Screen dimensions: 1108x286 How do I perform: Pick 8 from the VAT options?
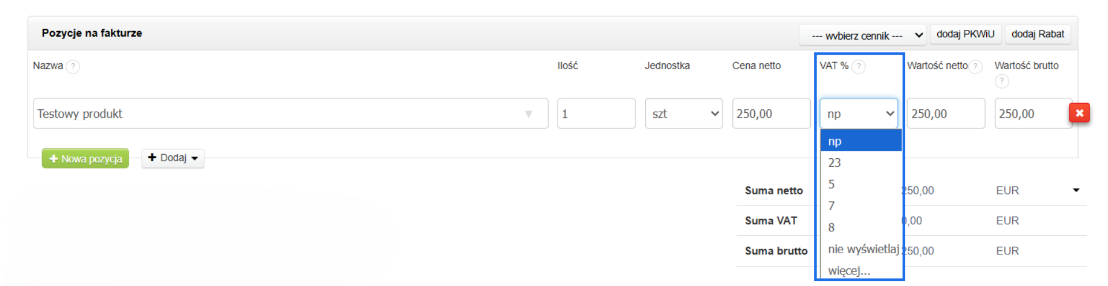(860, 227)
